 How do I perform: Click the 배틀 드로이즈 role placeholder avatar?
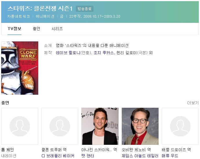(x=180, y=126)
